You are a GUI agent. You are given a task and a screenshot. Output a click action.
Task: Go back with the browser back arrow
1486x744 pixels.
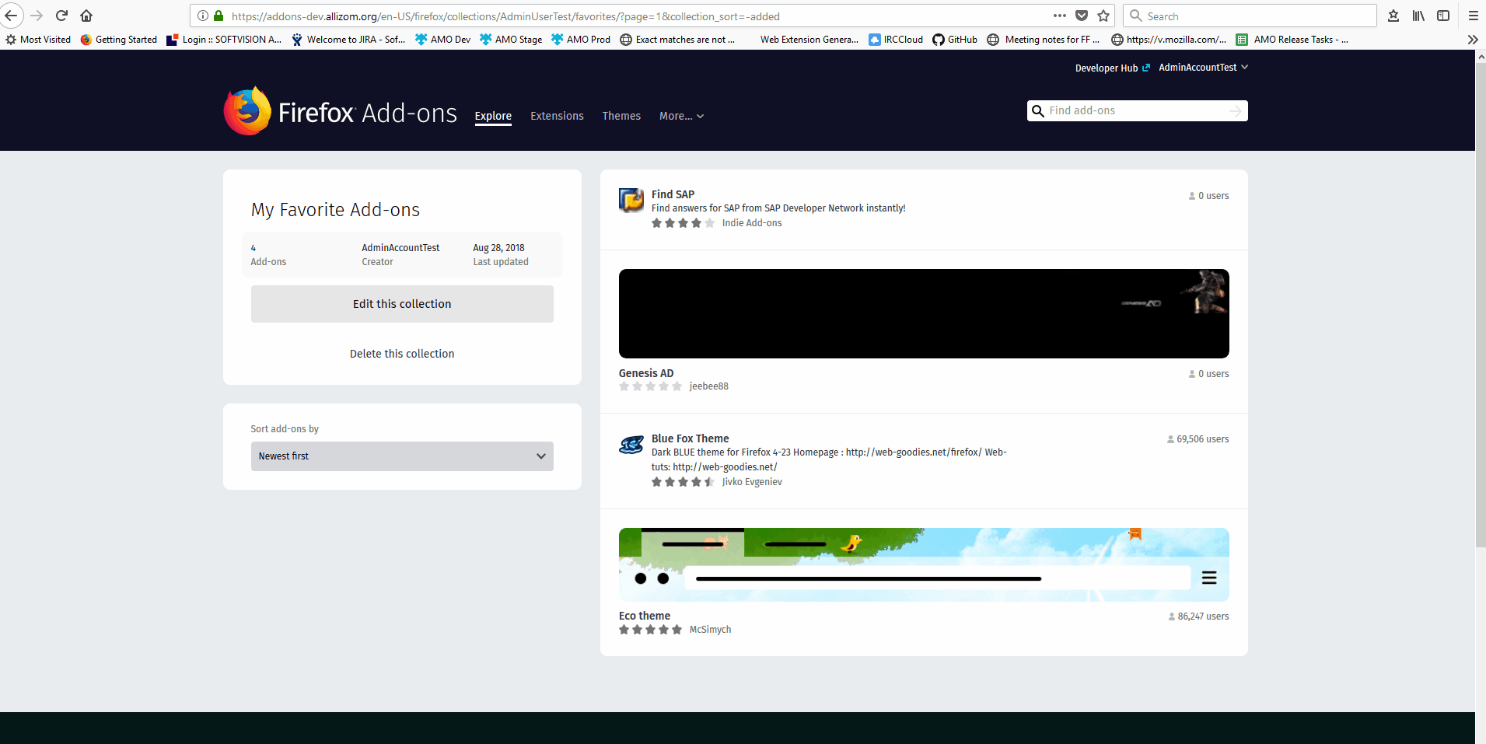pyautogui.click(x=11, y=16)
